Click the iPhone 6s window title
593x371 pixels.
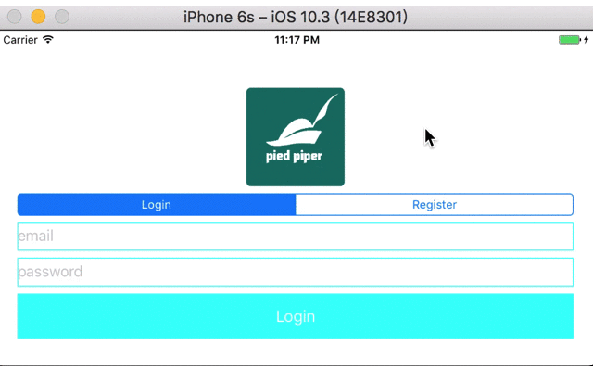(295, 16)
